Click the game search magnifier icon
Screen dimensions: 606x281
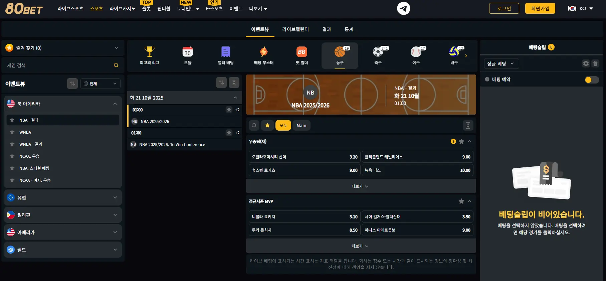coord(116,65)
